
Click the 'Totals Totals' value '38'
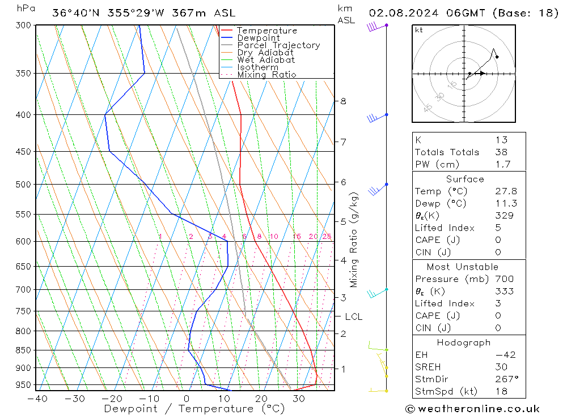pos(502,152)
